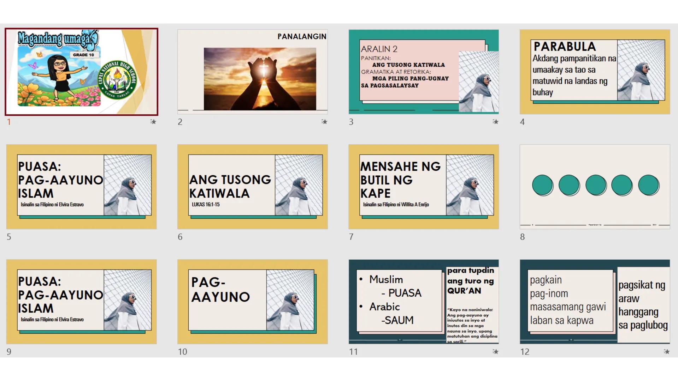Click the transition star icon under slide 1
This screenshot has height=381, width=678.
pyautogui.click(x=153, y=122)
